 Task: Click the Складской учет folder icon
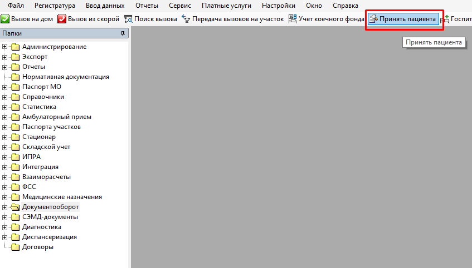pos(16,147)
